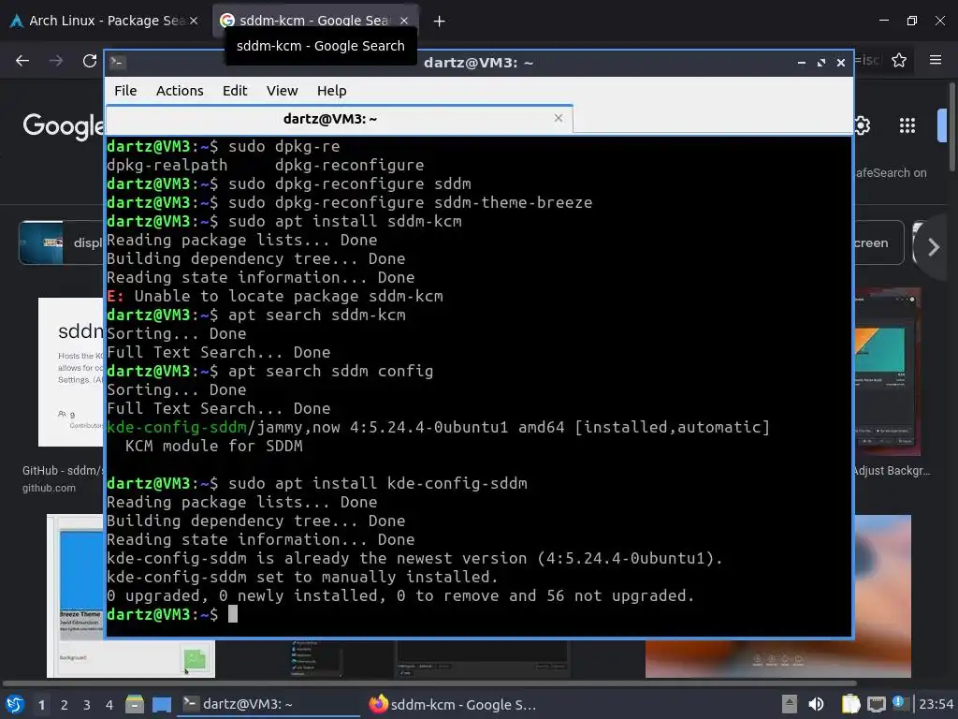The image size is (958, 719).
Task: Click the show desktop panel icon
Action: (162, 704)
